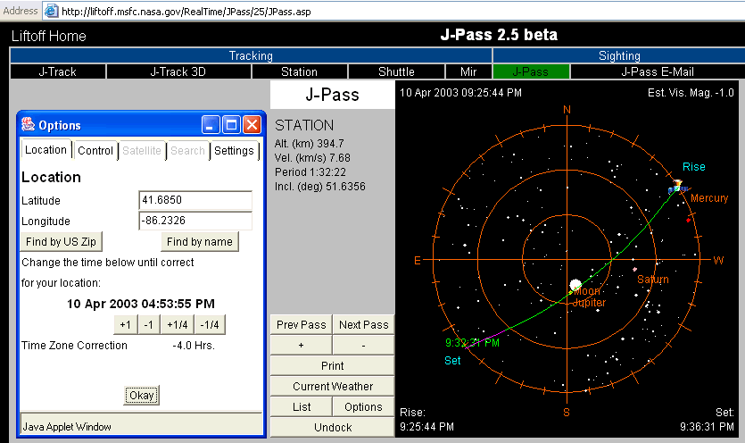
Task: Open the J-Pass E-Mail page
Action: click(656, 71)
